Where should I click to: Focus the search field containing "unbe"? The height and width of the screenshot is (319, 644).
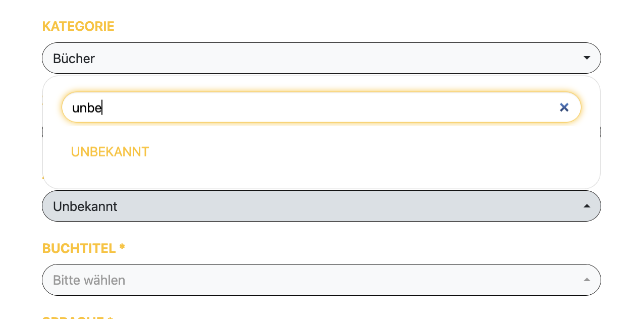(x=321, y=107)
